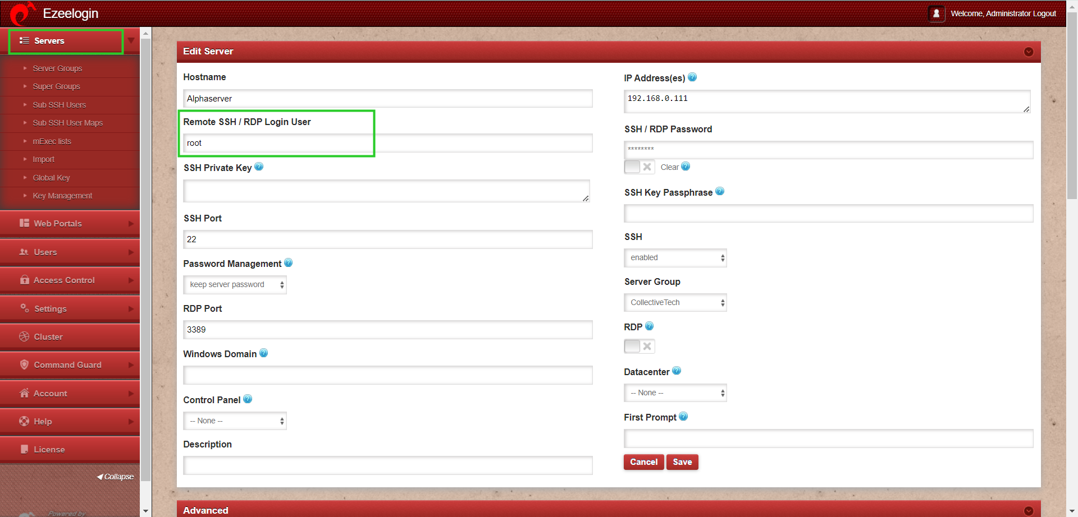Click the Help lifebuoy icon
Screen dimensions: 1078x517
click(24, 421)
